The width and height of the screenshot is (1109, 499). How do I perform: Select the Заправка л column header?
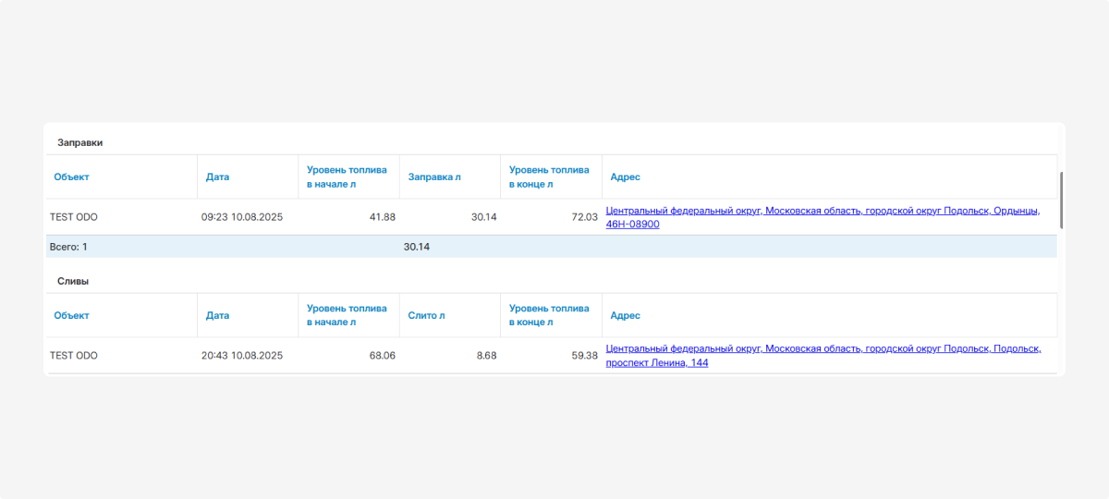(434, 176)
